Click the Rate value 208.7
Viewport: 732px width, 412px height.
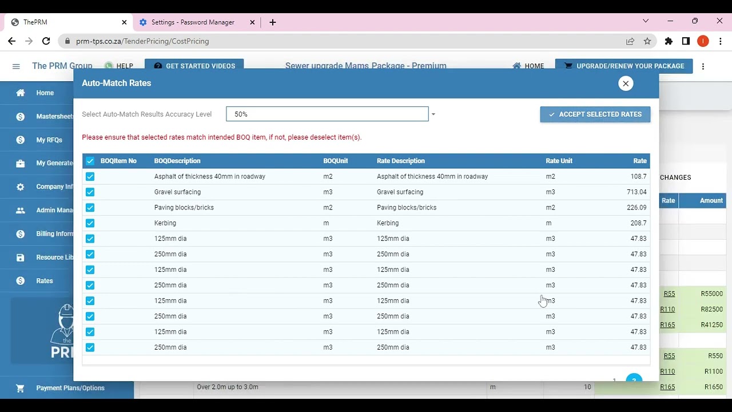pyautogui.click(x=638, y=223)
